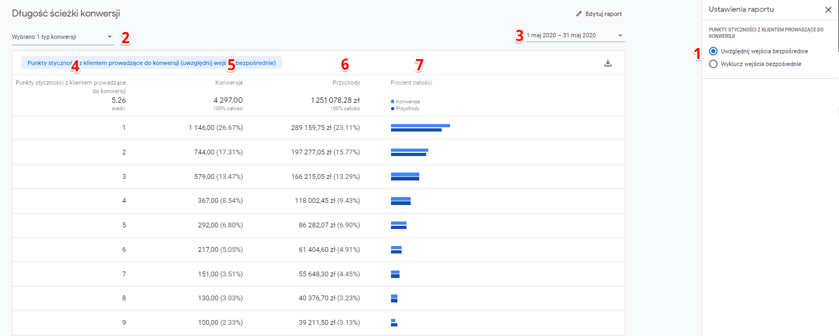
Task: Click the Konwersje column header
Action: (x=229, y=83)
